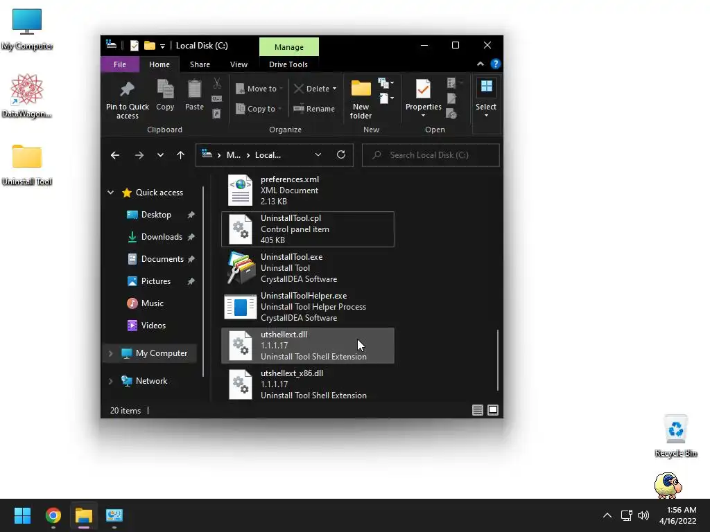Open Downloads in Quick access
The width and height of the screenshot is (710, 532).
click(162, 237)
